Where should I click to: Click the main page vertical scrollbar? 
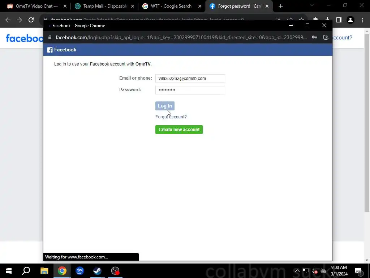367,123
